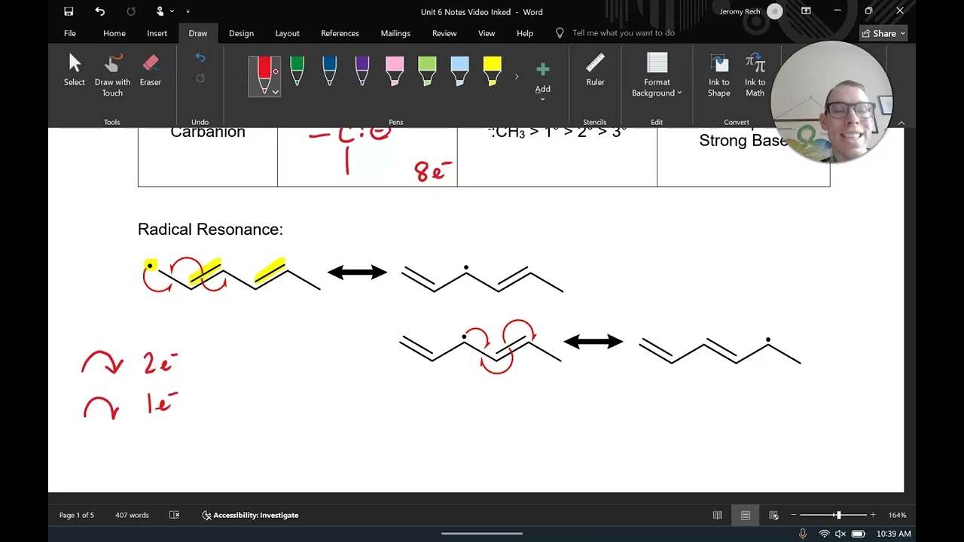
Task: Click the Save icon in title bar
Action: point(69,11)
